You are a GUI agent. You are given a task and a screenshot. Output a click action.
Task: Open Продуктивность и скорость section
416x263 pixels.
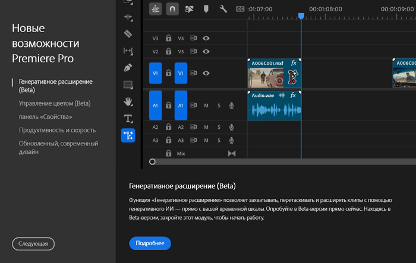pyautogui.click(x=57, y=130)
